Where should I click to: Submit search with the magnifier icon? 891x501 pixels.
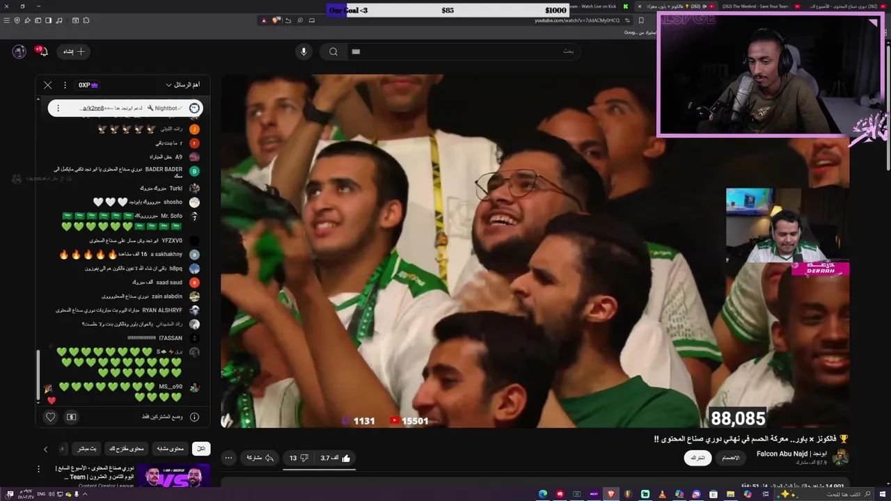click(333, 51)
